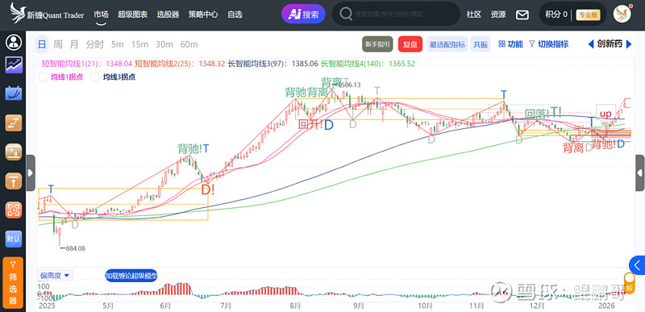The image size is (645, 312).
Task: Open the 筛选器 filter button
Action: click(x=13, y=284)
